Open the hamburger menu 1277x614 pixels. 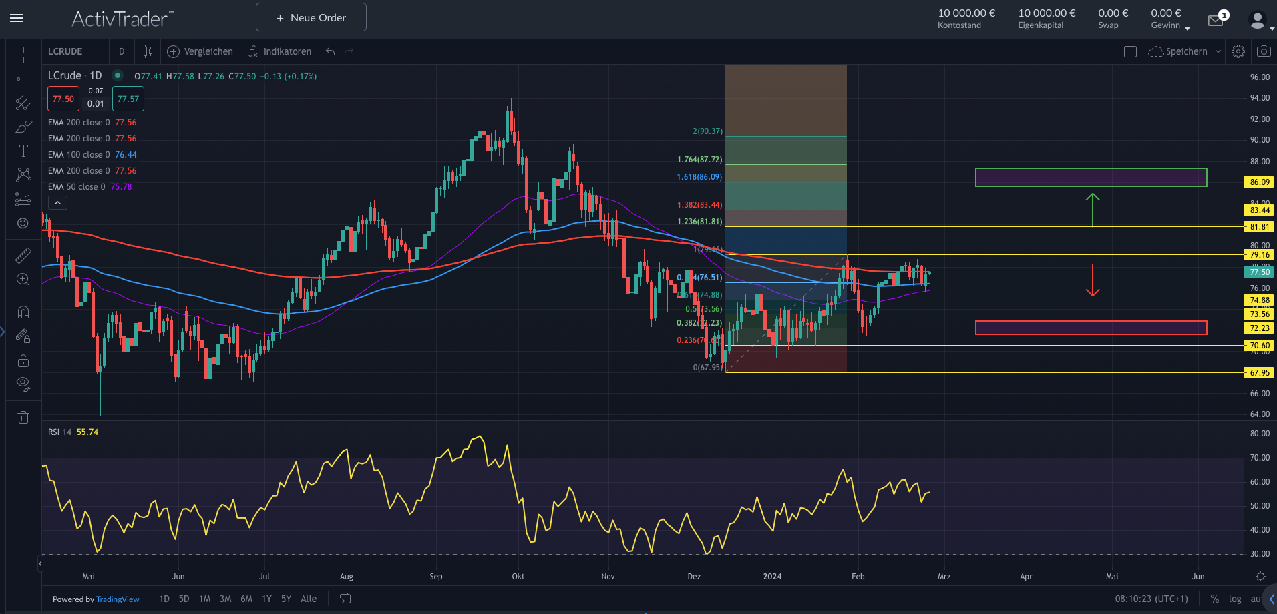[x=17, y=18]
